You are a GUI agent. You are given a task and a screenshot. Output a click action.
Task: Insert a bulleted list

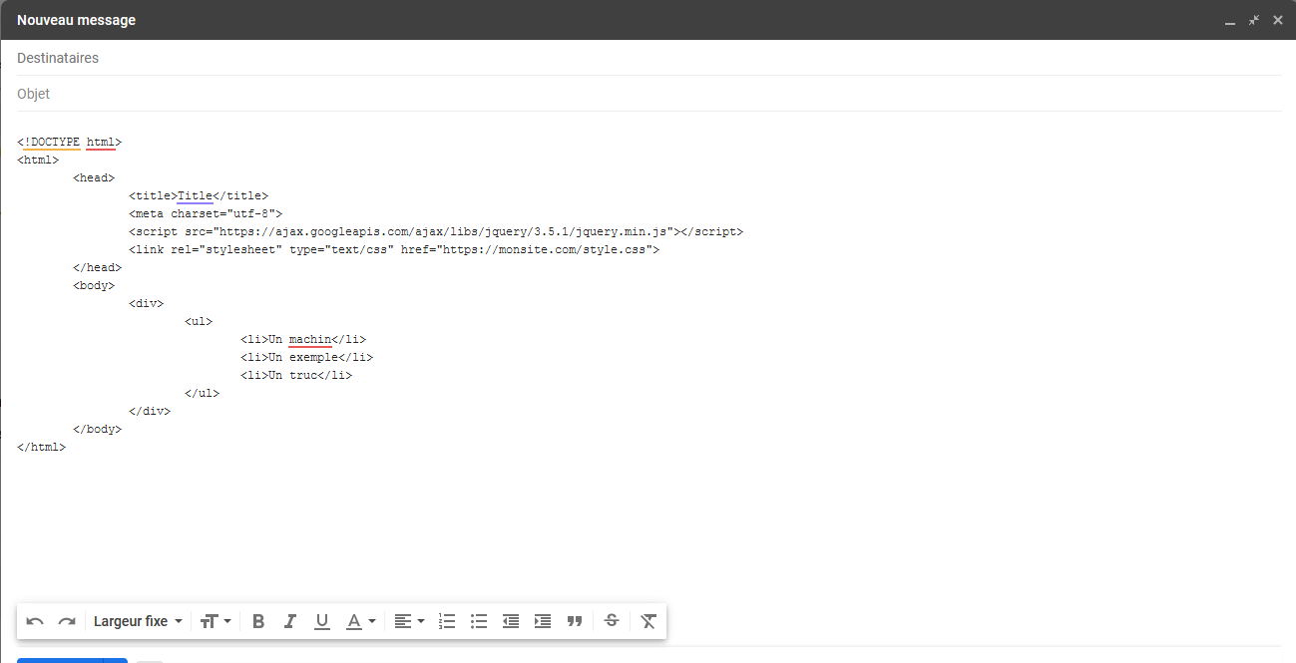479,621
